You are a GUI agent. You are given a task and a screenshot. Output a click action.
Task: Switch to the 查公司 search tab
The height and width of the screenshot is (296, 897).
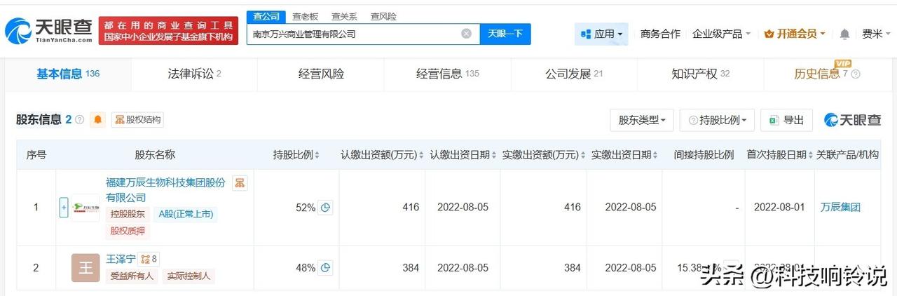(x=265, y=15)
